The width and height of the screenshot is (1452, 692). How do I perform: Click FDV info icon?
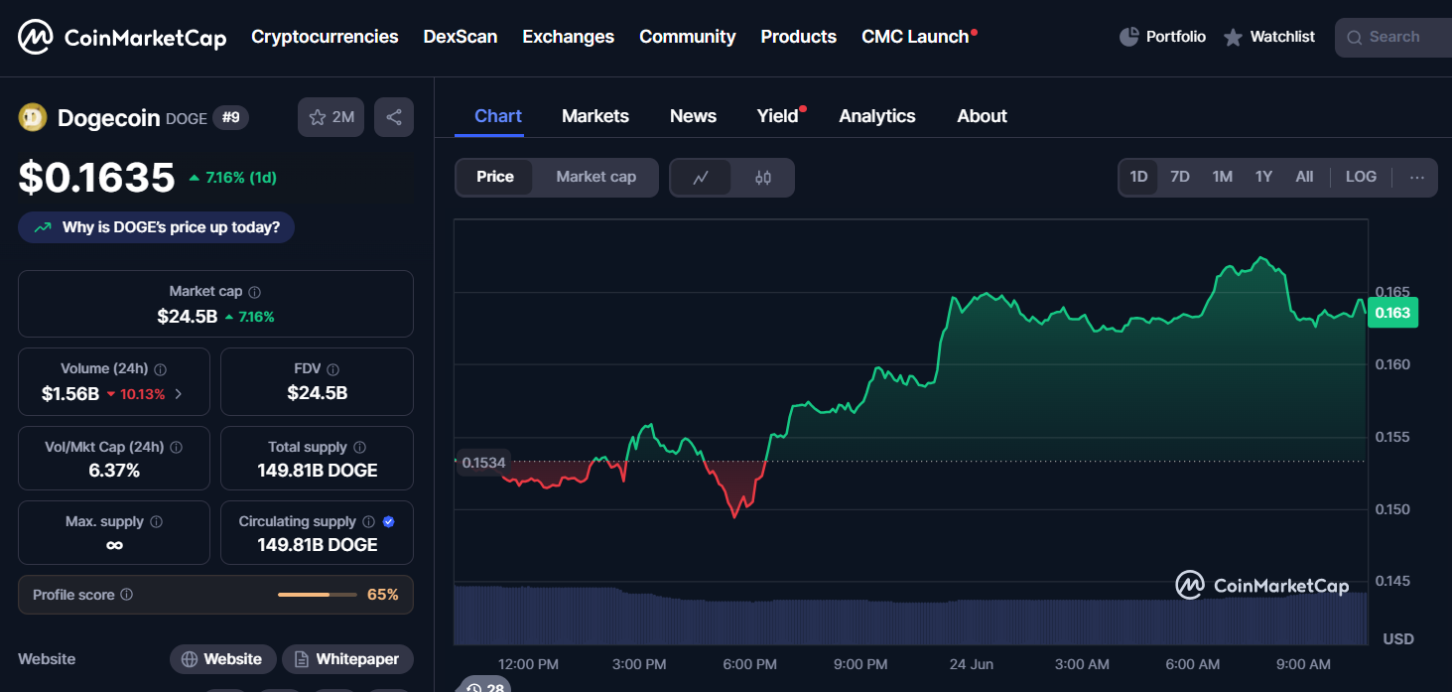[x=333, y=369]
